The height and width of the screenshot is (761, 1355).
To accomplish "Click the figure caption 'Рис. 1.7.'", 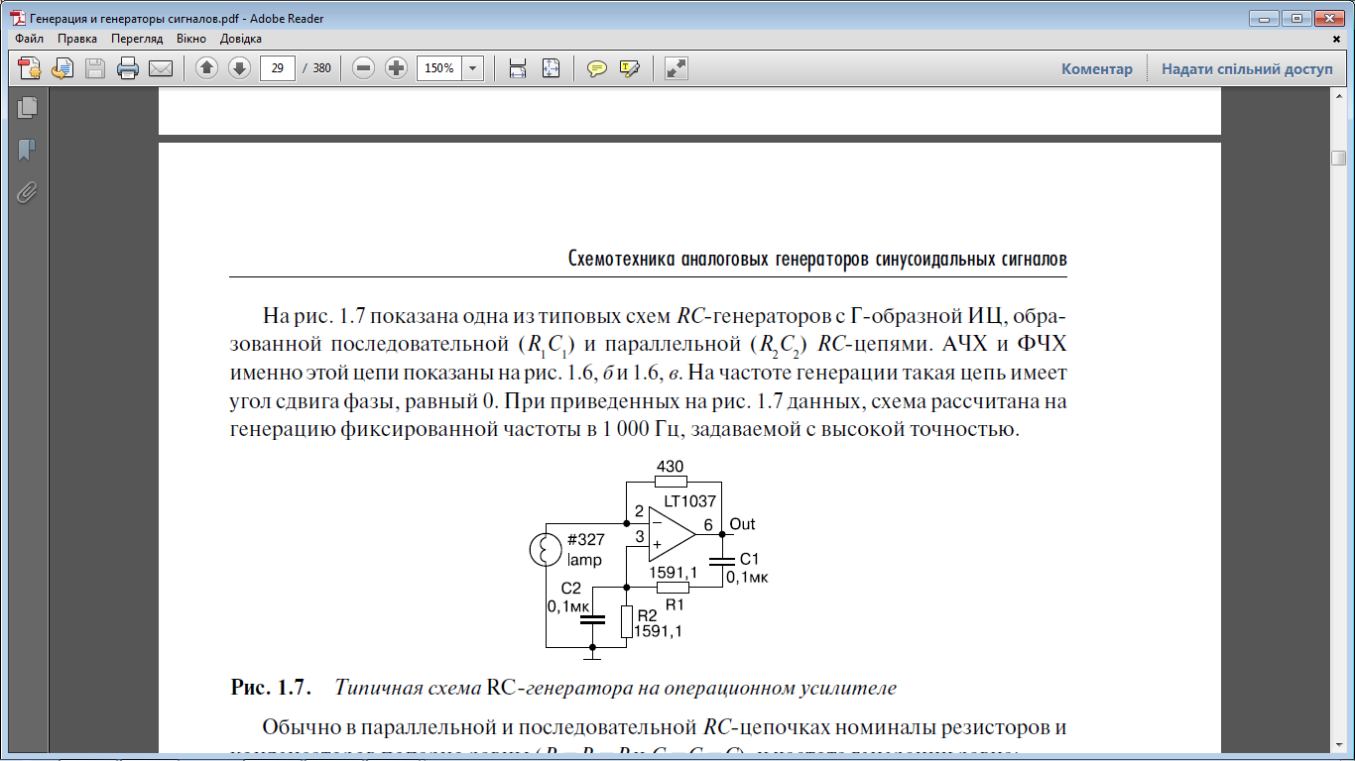I will pos(272,687).
